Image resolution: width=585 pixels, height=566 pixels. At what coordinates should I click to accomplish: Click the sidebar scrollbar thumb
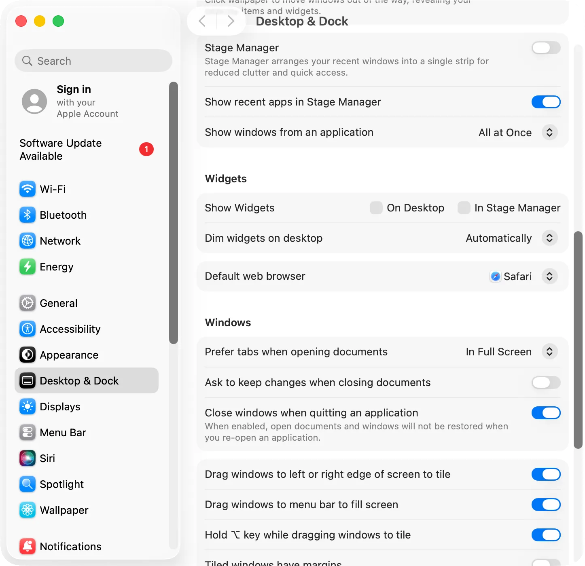pyautogui.click(x=174, y=213)
